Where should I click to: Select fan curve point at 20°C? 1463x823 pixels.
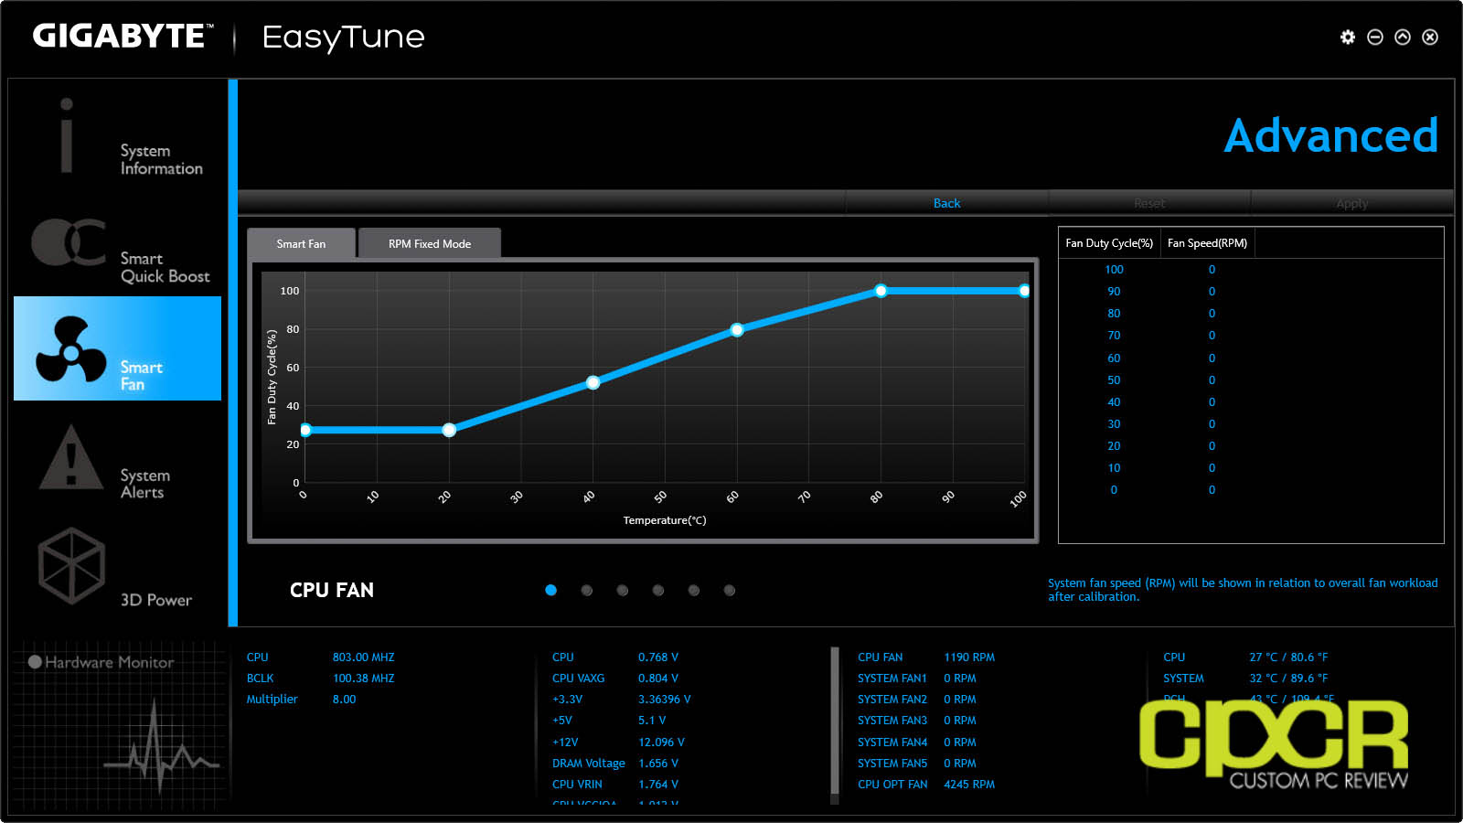pos(449,430)
